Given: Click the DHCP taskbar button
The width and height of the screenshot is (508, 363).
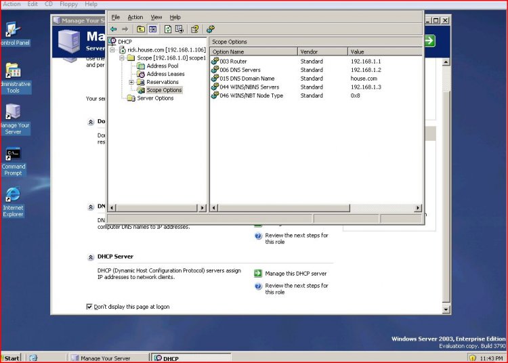Looking at the screenshot, I should 192,358.
